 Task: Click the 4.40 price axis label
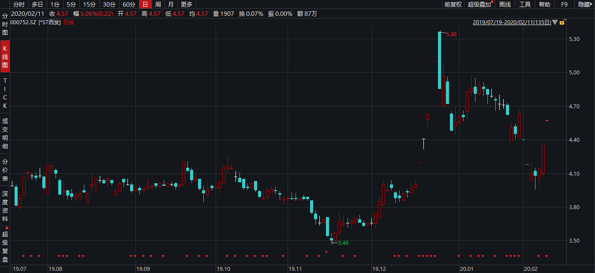[x=574, y=140]
